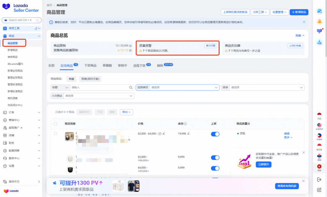This screenshot has width=327, height=197.
Task: Expand the 订单 sidebar menu
Action: pos(21,112)
